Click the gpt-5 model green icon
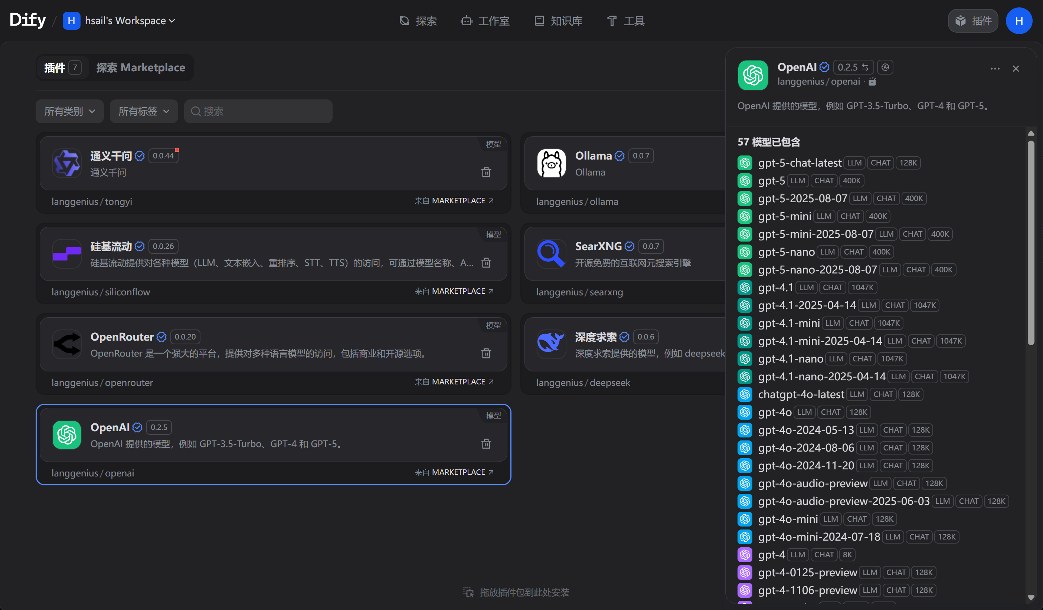Screen dimensions: 1043x610 tap(745, 180)
